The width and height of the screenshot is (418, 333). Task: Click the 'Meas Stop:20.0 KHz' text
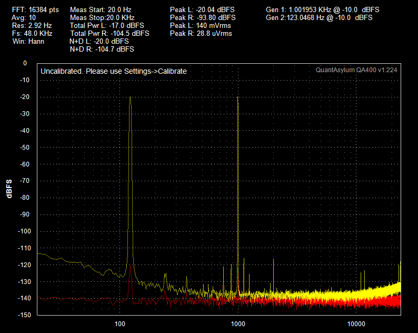tap(102, 17)
